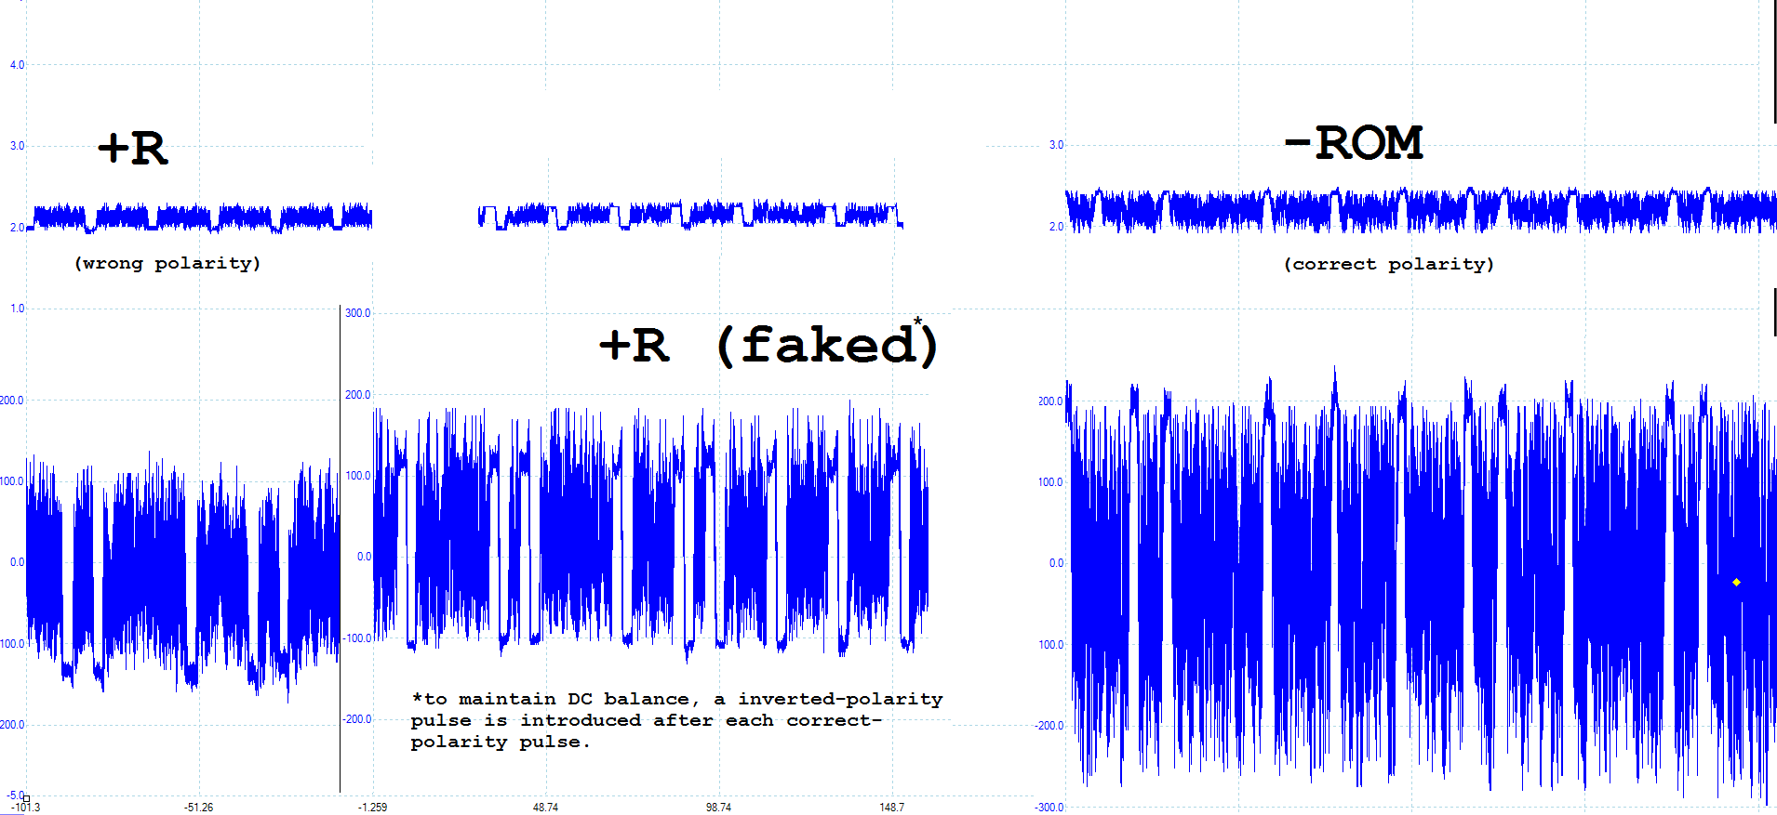Click the 1.0 Y-axis tick label
1777x815 pixels.
[x=17, y=309]
